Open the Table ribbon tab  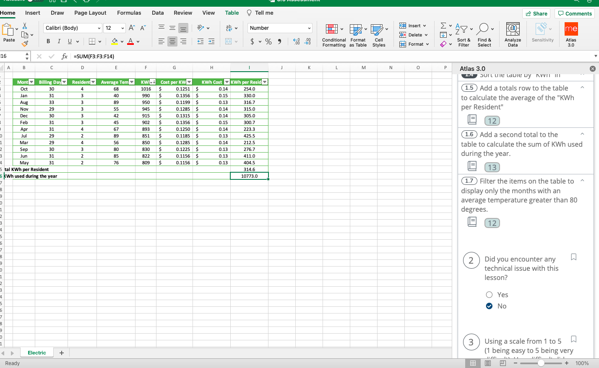[x=232, y=13]
